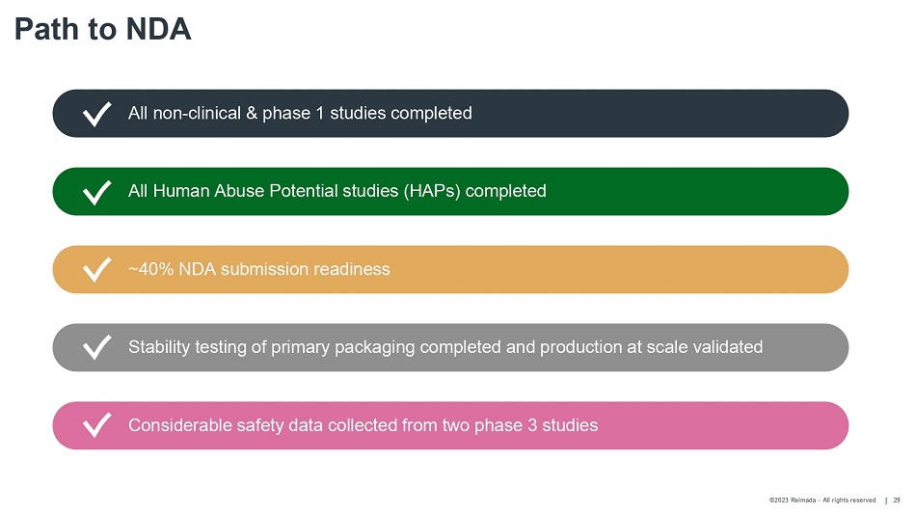
Task: Click the '~40% NDA submission readiness' text
Action: (258, 269)
